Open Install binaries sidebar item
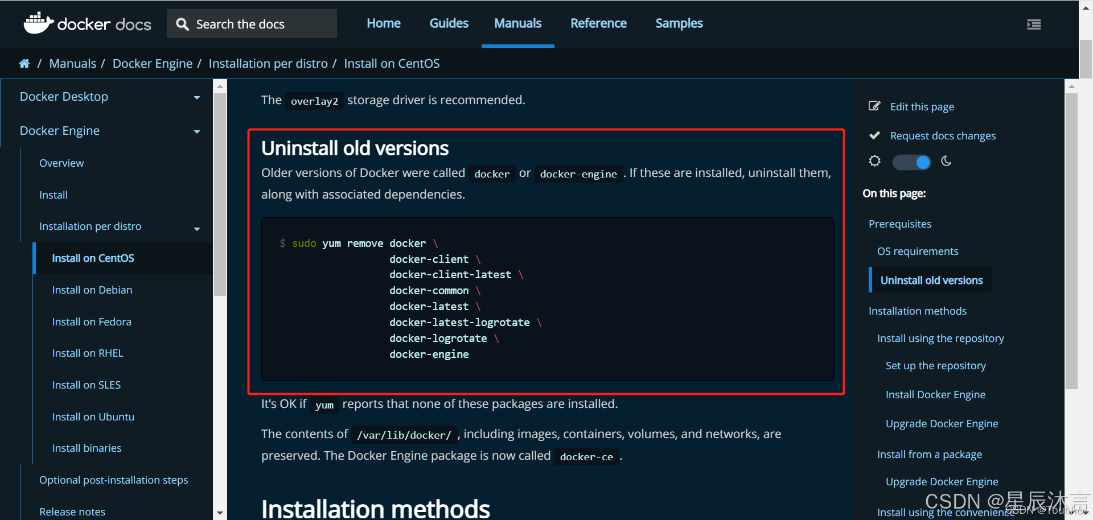Image resolution: width=1093 pixels, height=520 pixels. (87, 448)
